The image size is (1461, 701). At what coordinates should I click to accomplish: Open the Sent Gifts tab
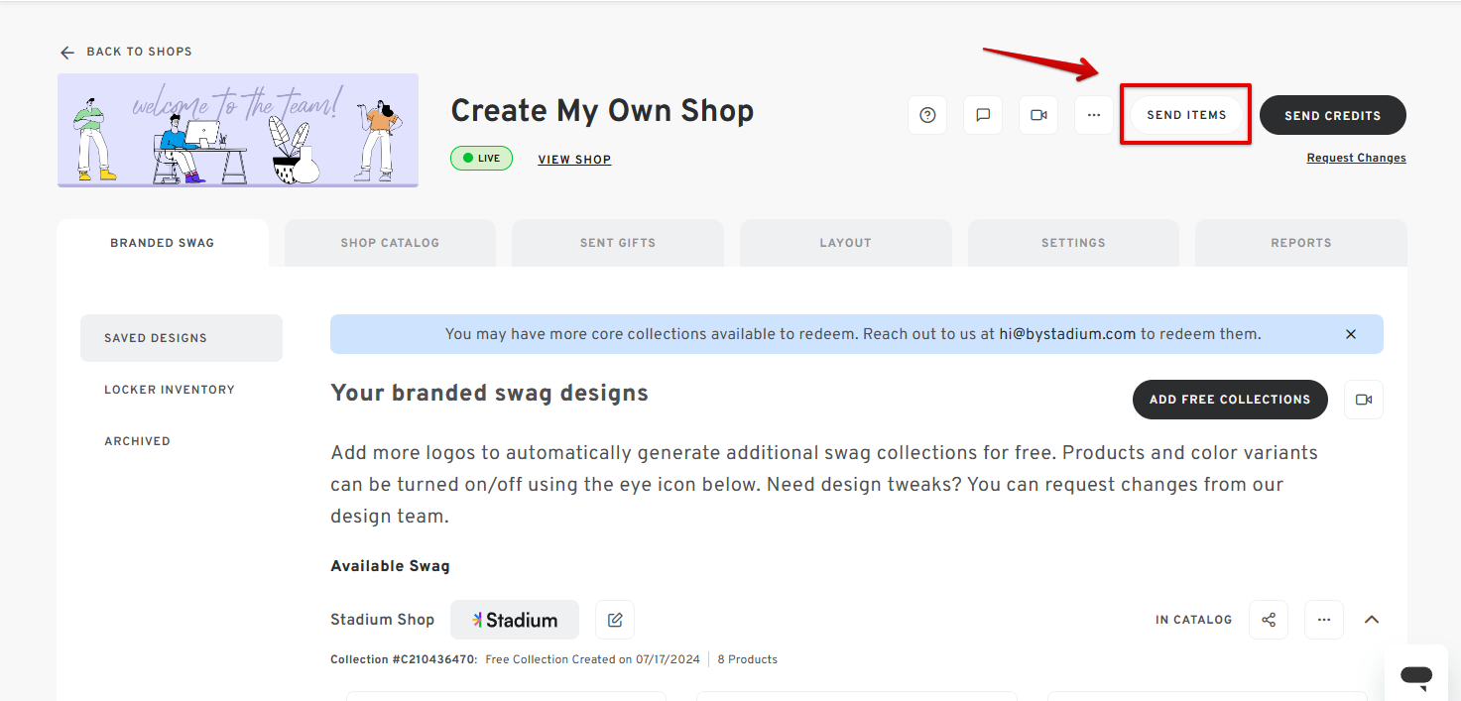click(617, 242)
